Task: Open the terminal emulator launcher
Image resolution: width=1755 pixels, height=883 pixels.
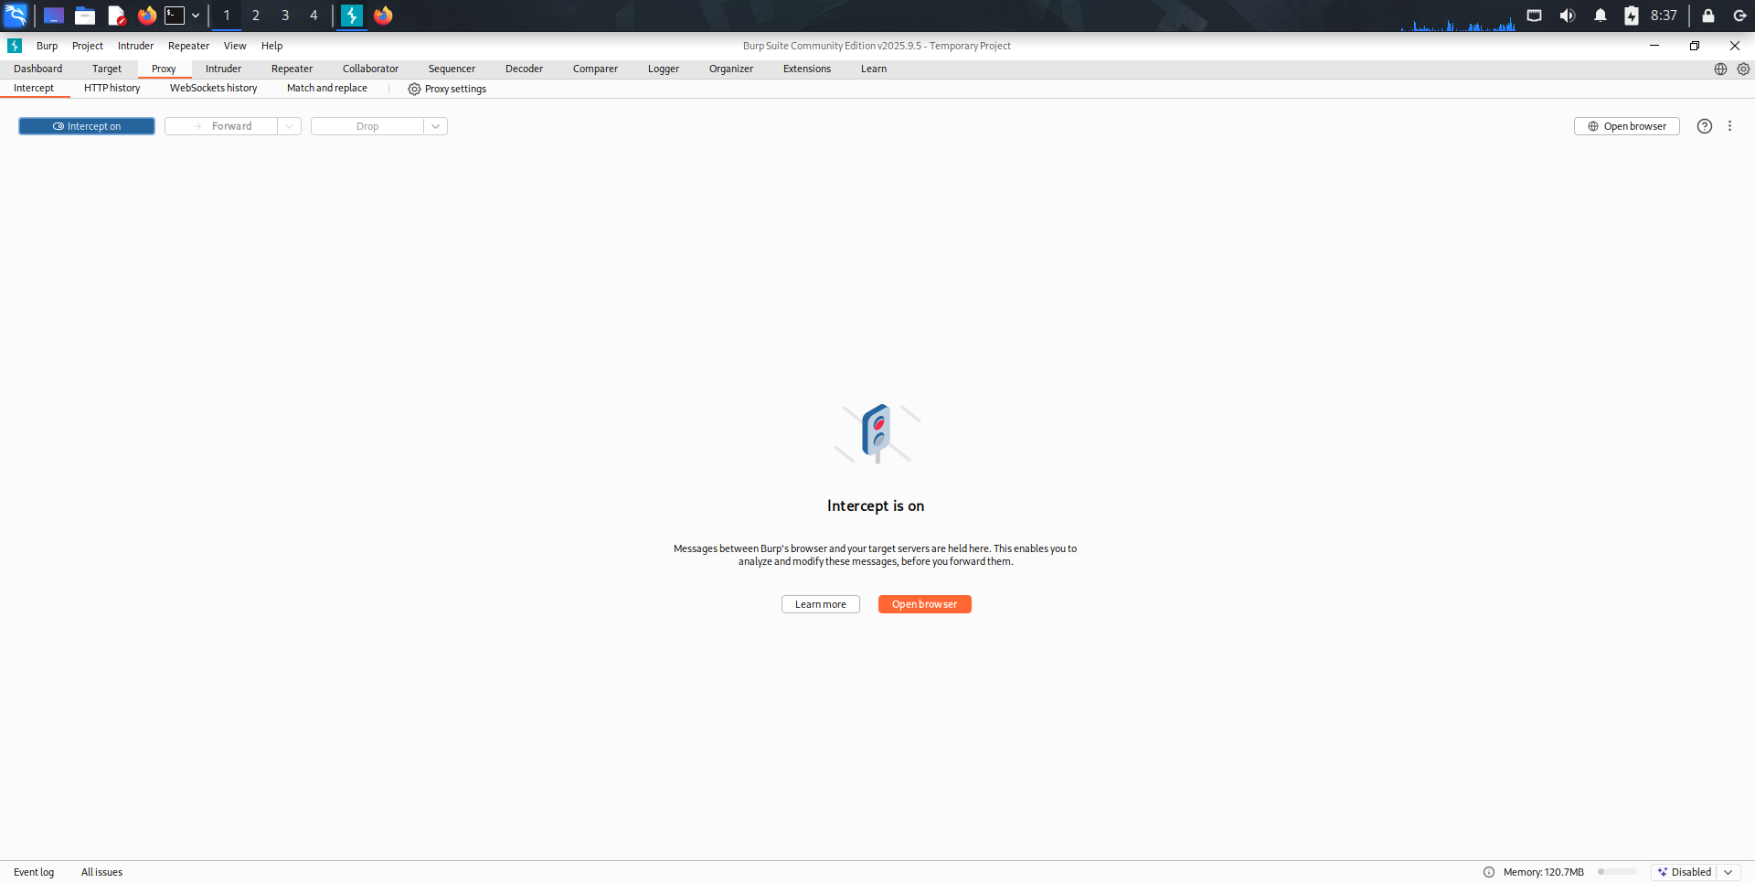Action: click(x=175, y=16)
